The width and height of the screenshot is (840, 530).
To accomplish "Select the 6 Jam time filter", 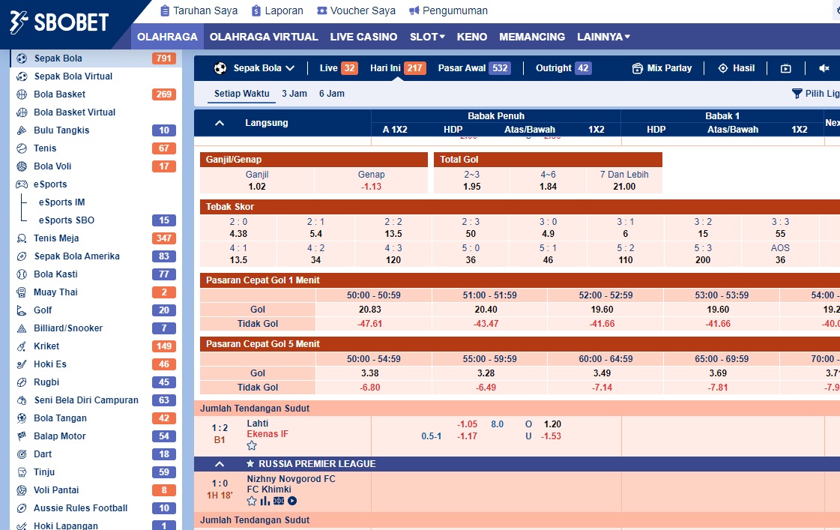I will point(332,93).
